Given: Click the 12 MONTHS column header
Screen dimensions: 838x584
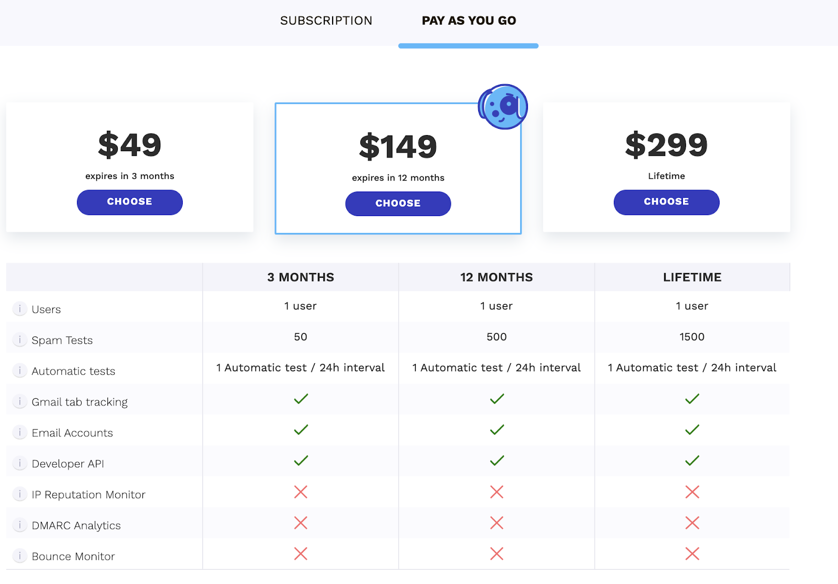Looking at the screenshot, I should point(497,277).
